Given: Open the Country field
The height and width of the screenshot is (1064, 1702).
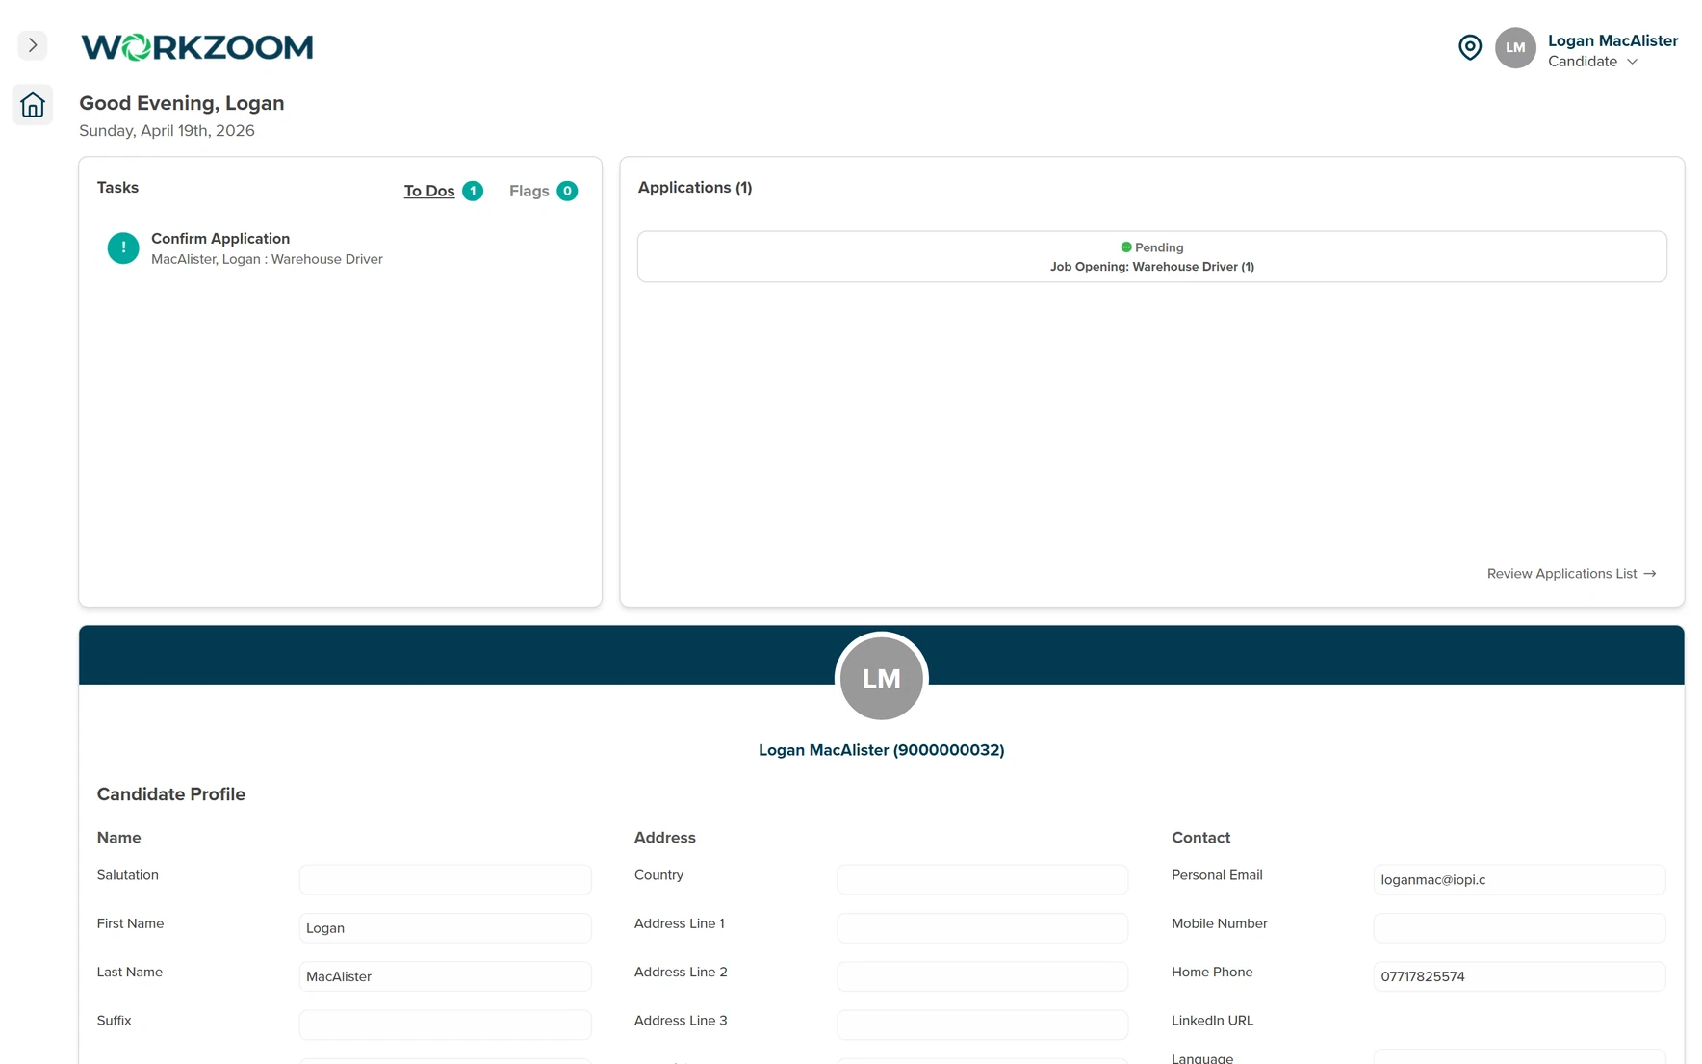Looking at the screenshot, I should pyautogui.click(x=982, y=879).
